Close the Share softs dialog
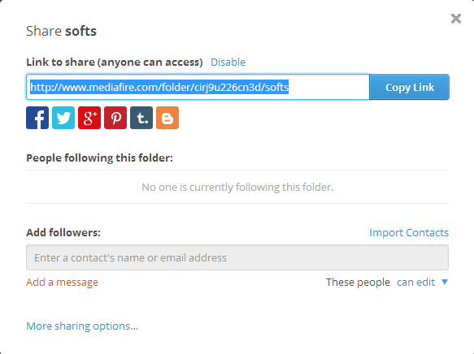This screenshot has height=354, width=474. tap(456, 19)
